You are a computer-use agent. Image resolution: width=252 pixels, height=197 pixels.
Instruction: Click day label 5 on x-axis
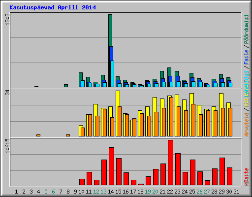[x=46, y=192]
